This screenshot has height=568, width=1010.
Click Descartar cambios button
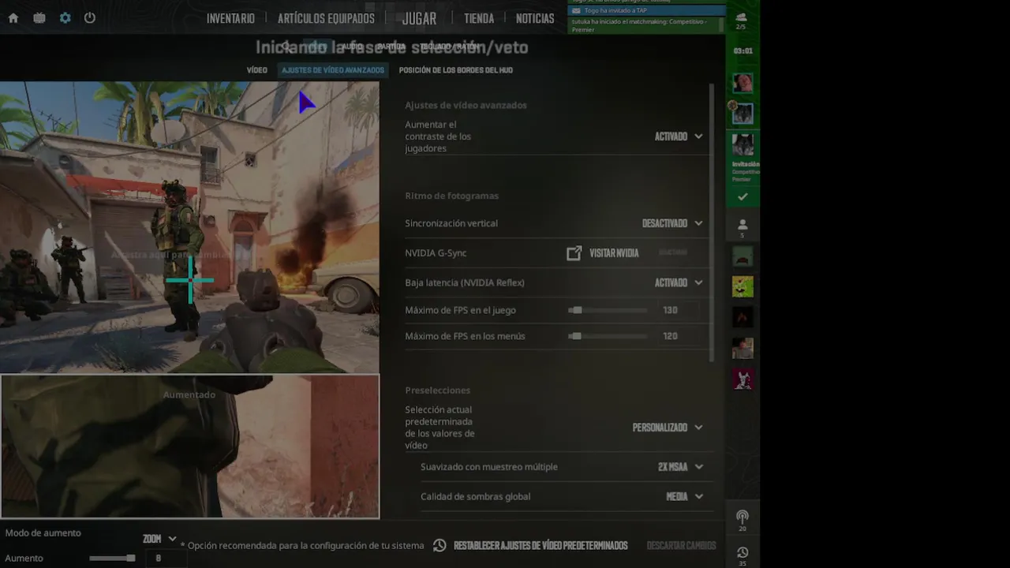(681, 545)
